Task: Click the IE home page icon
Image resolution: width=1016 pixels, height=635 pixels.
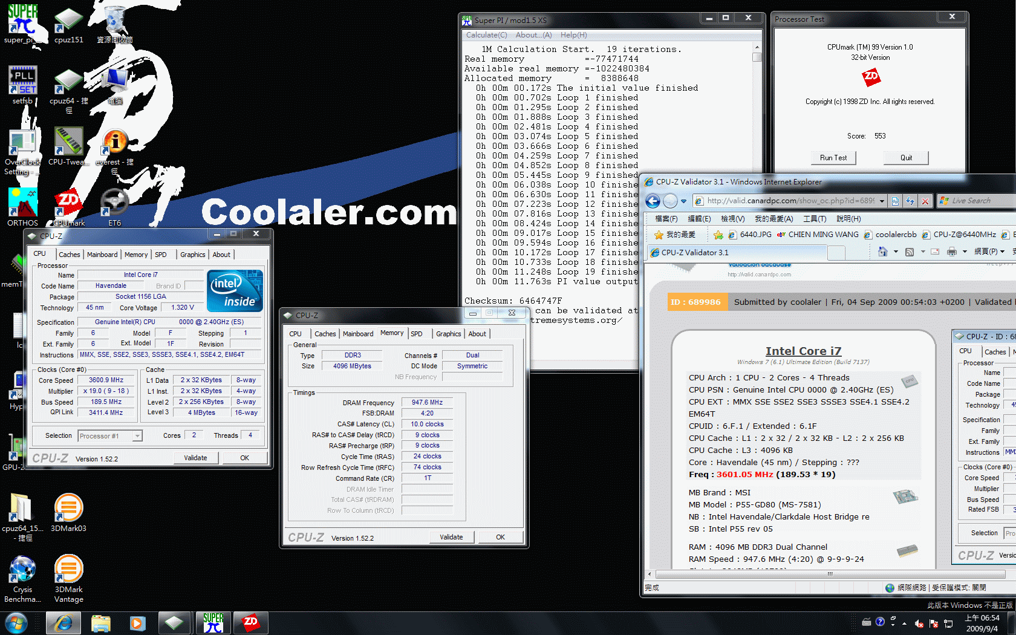Action: coord(883,252)
